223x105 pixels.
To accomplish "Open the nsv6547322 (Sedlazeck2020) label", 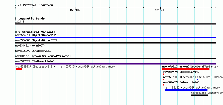I will (x=35, y=61).
